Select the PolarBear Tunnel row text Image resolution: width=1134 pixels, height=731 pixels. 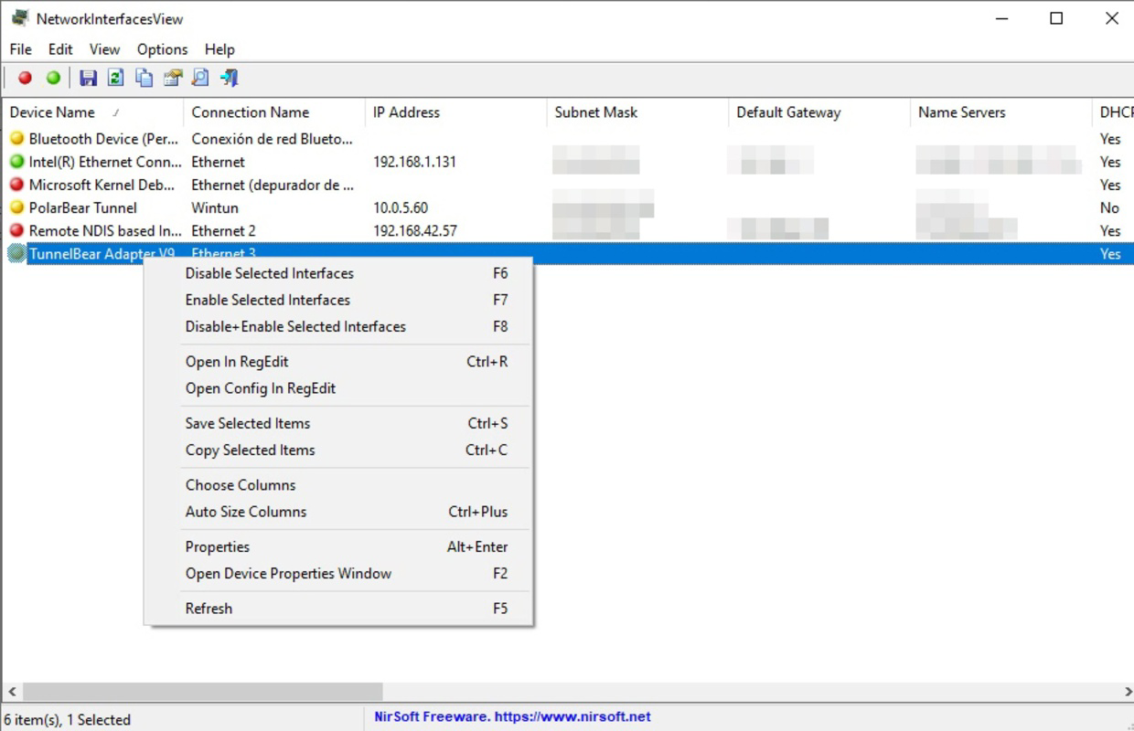pos(82,207)
